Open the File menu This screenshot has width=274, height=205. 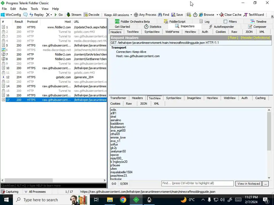tap(4, 9)
